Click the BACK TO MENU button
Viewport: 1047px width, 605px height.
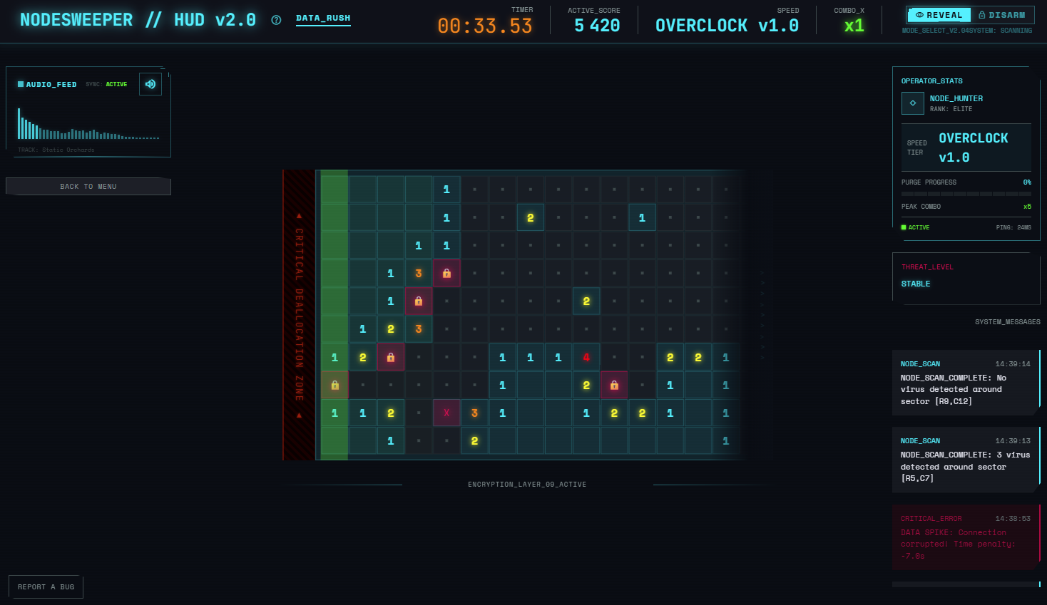coord(88,187)
